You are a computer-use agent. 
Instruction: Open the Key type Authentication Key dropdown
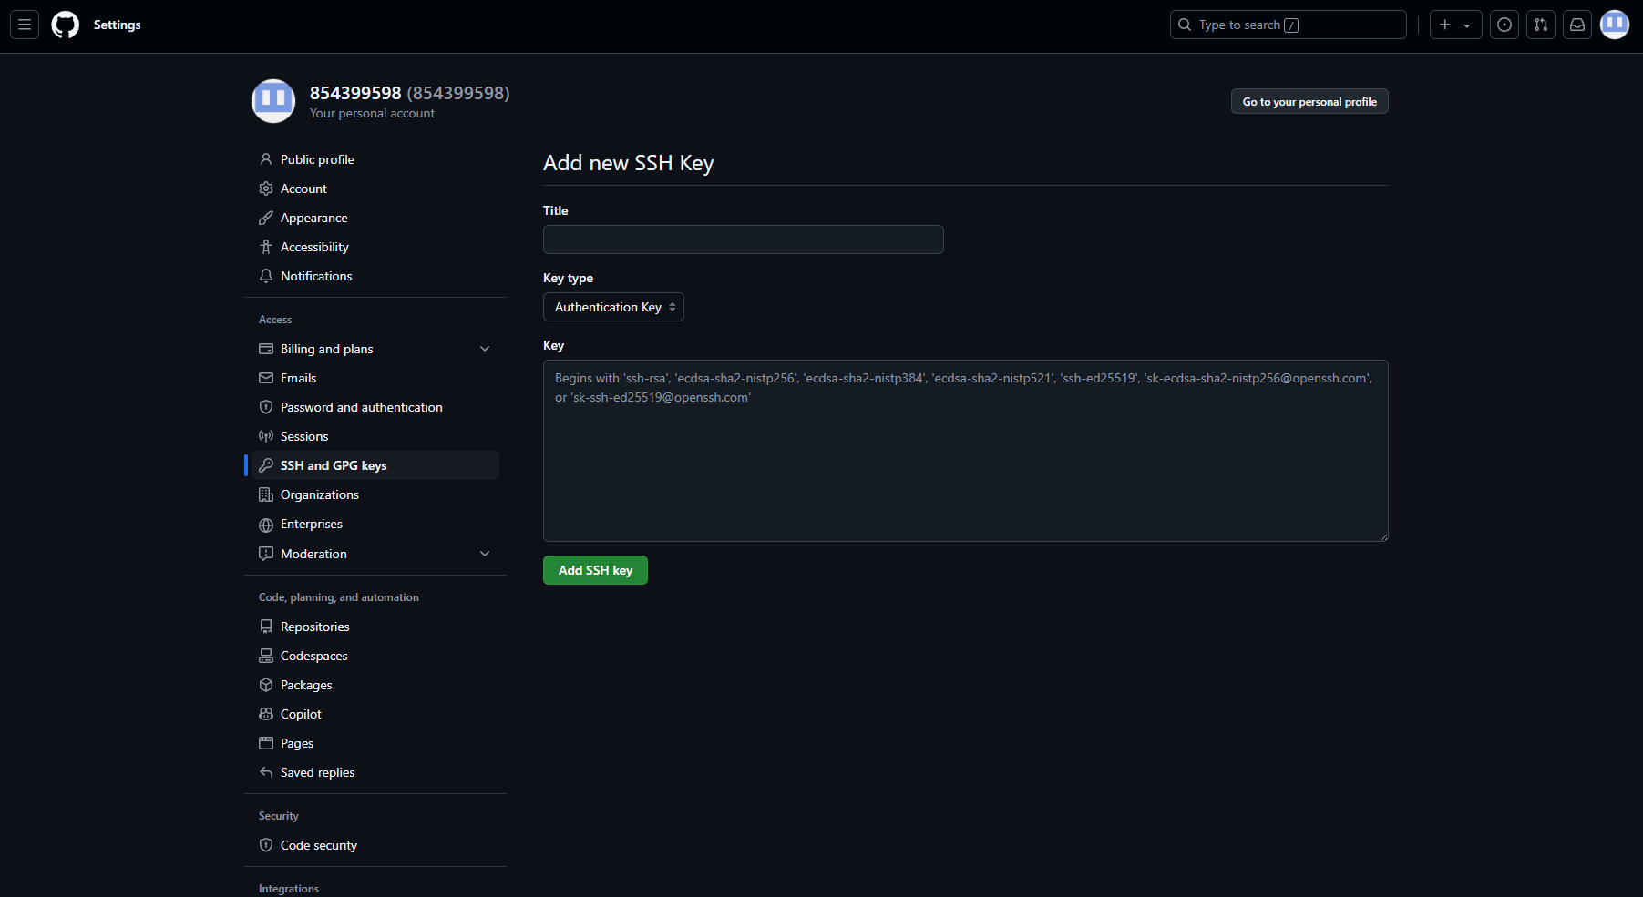coord(613,307)
